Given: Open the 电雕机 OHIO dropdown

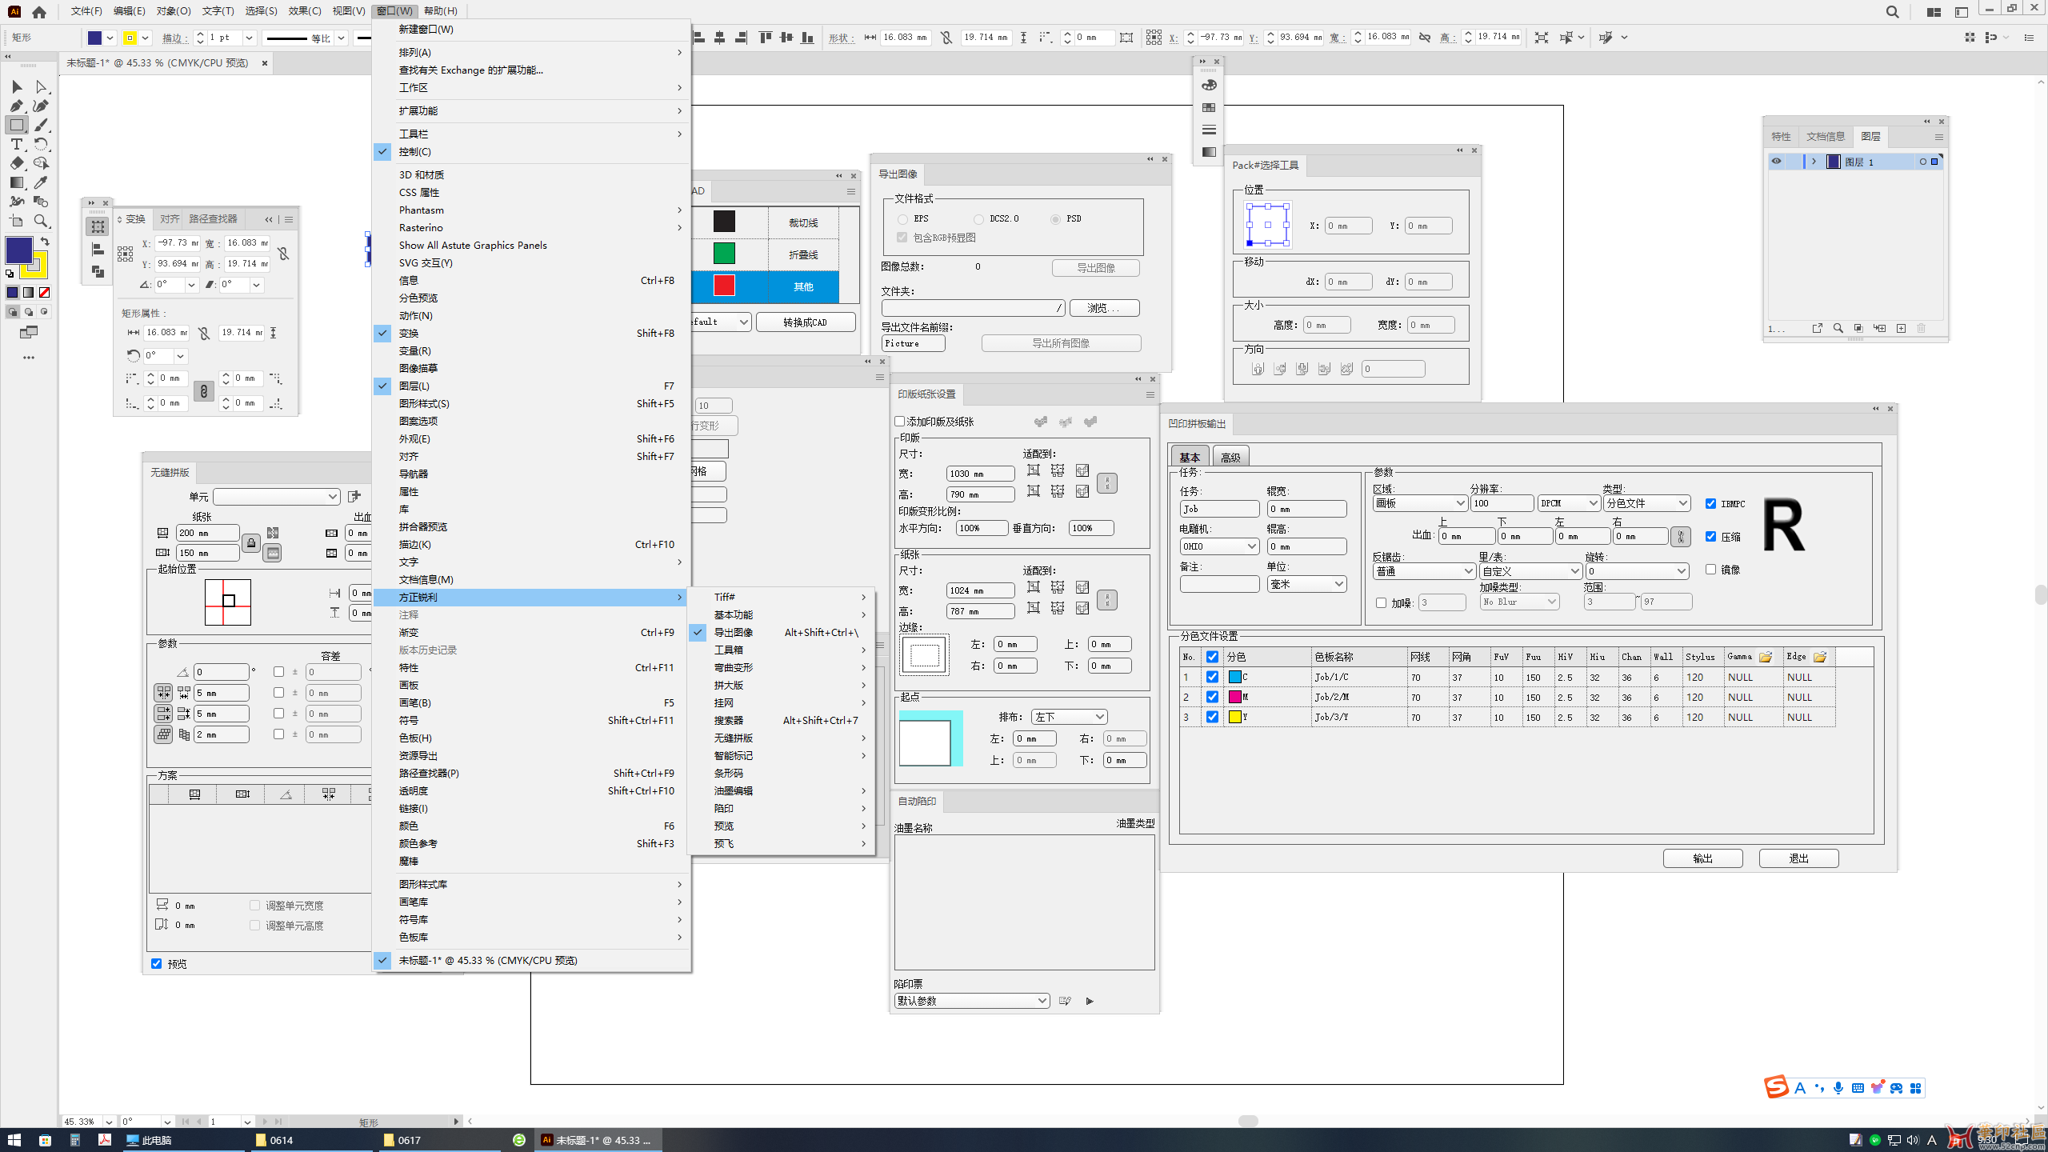Looking at the screenshot, I should 1219,546.
